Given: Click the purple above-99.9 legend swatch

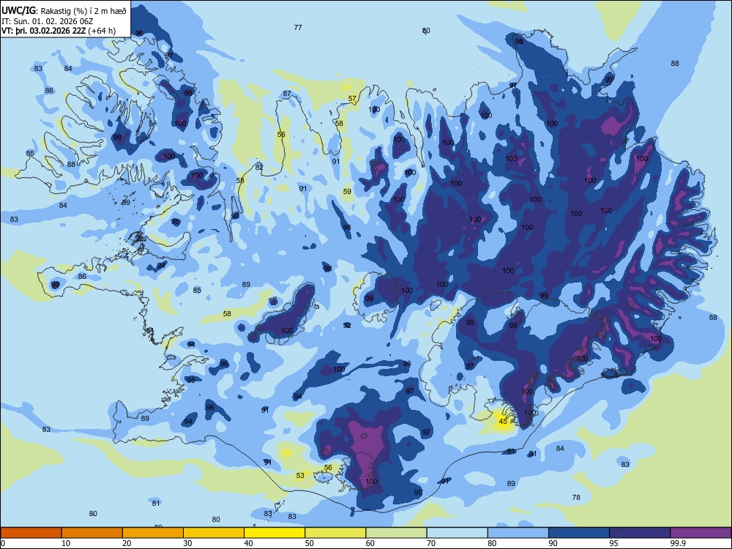Looking at the screenshot, I should [701, 533].
